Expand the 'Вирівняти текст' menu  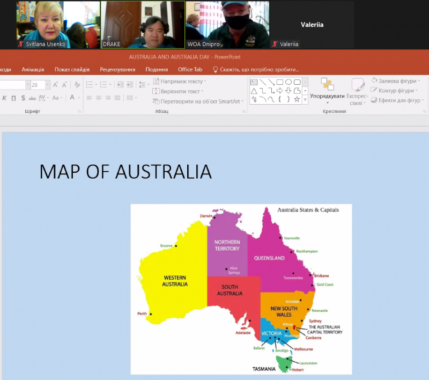click(x=178, y=91)
